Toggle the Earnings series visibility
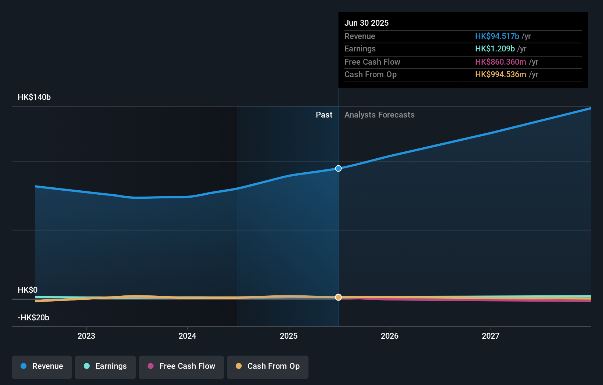603x385 pixels. [x=105, y=366]
